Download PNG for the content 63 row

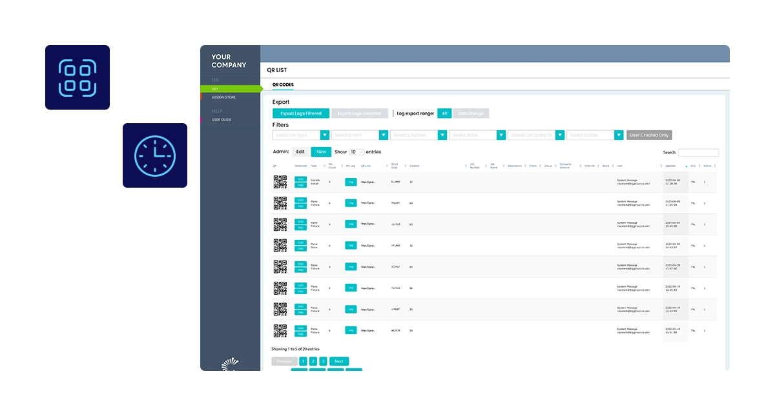pos(300,228)
